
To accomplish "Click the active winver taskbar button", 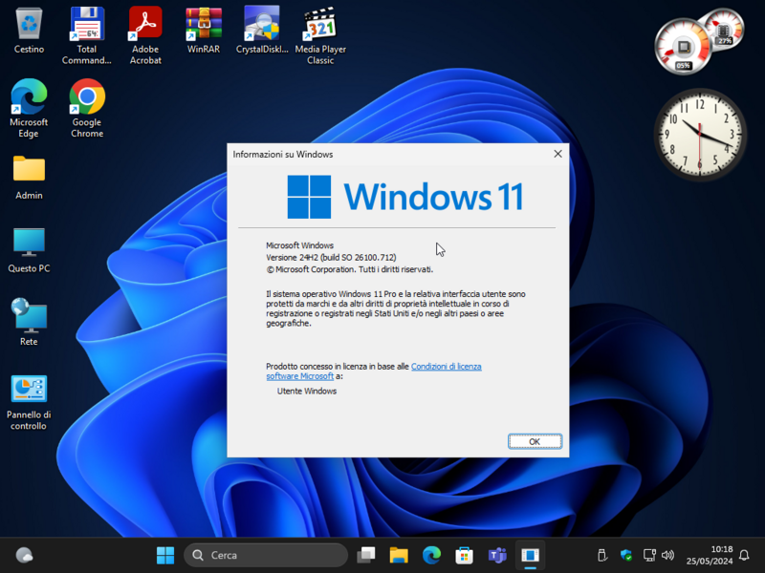I will point(530,555).
